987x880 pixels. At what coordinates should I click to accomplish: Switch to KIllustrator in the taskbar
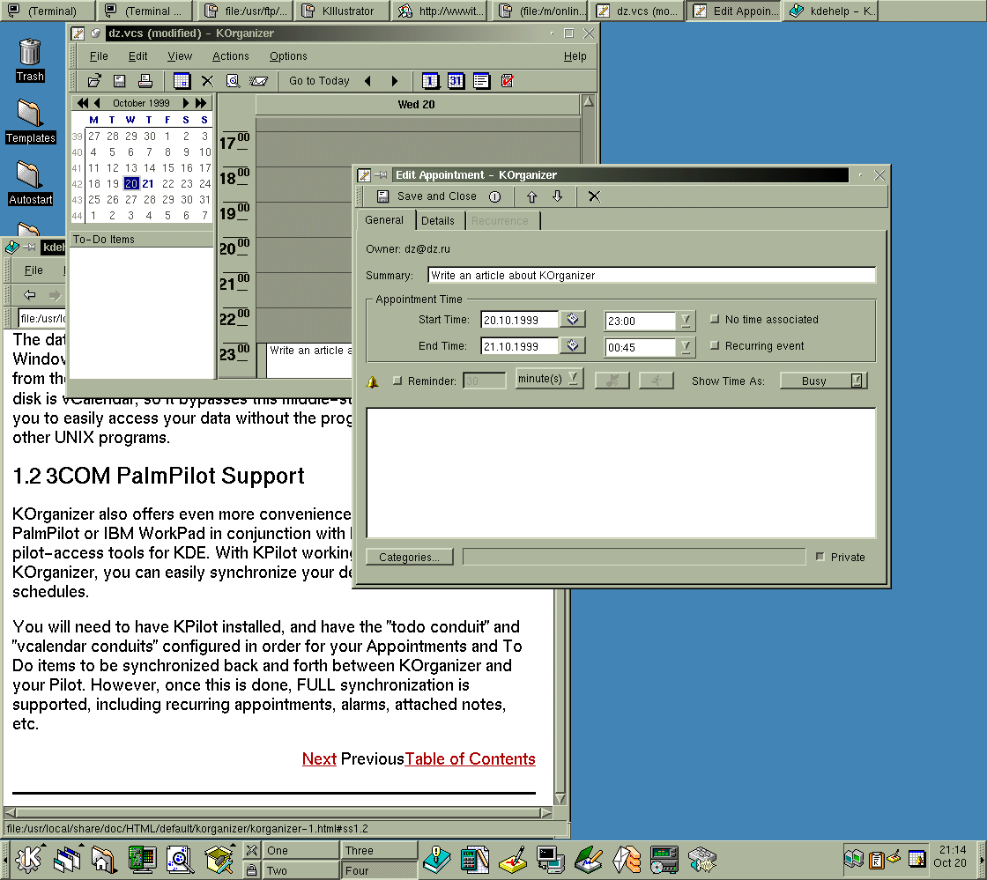pyautogui.click(x=342, y=11)
